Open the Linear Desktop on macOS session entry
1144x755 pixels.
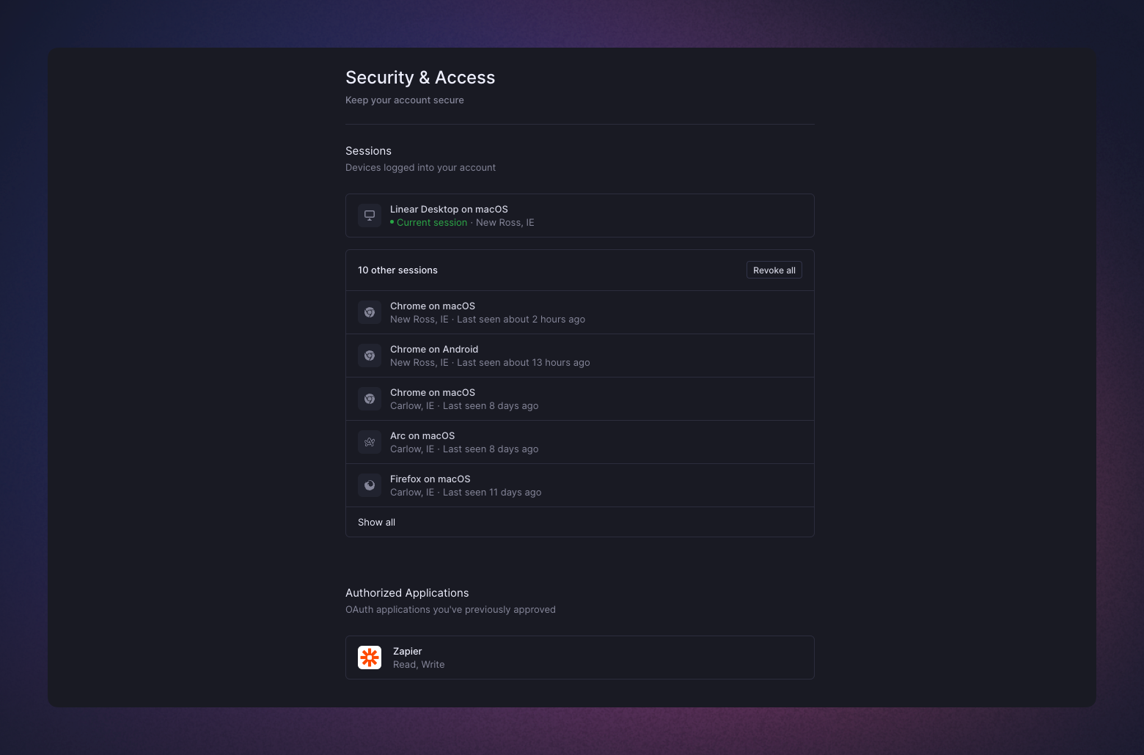click(x=579, y=215)
